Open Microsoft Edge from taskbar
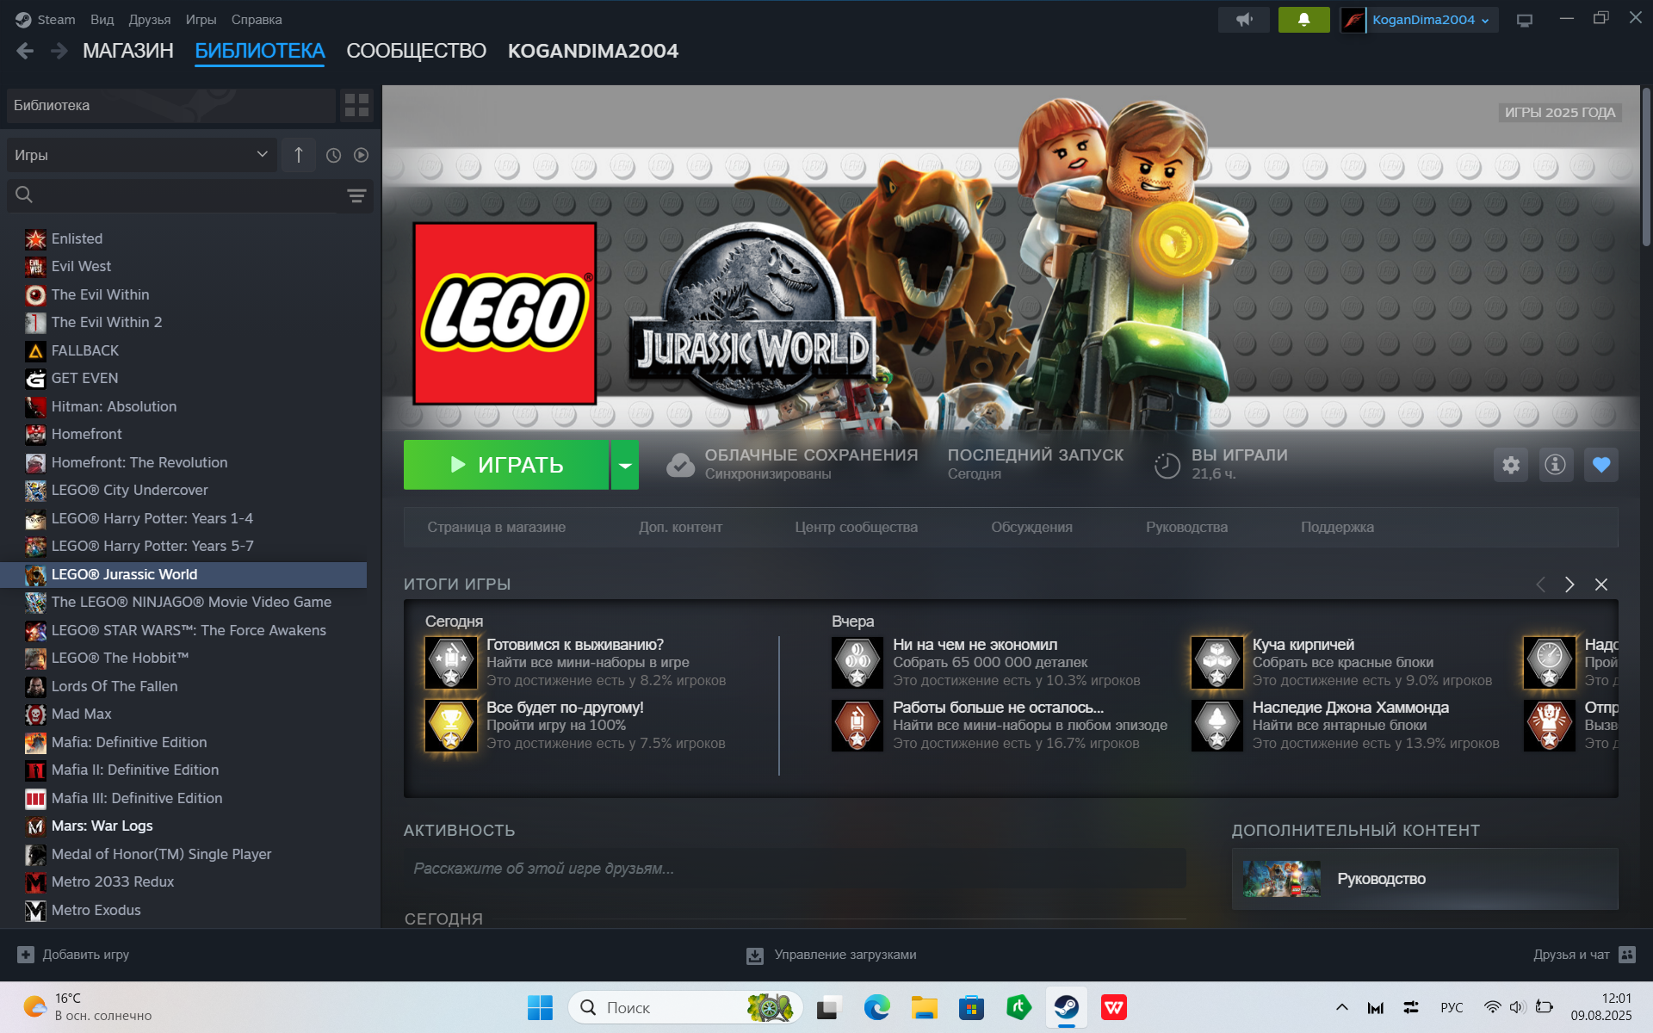The width and height of the screenshot is (1653, 1033). pos(877,1007)
